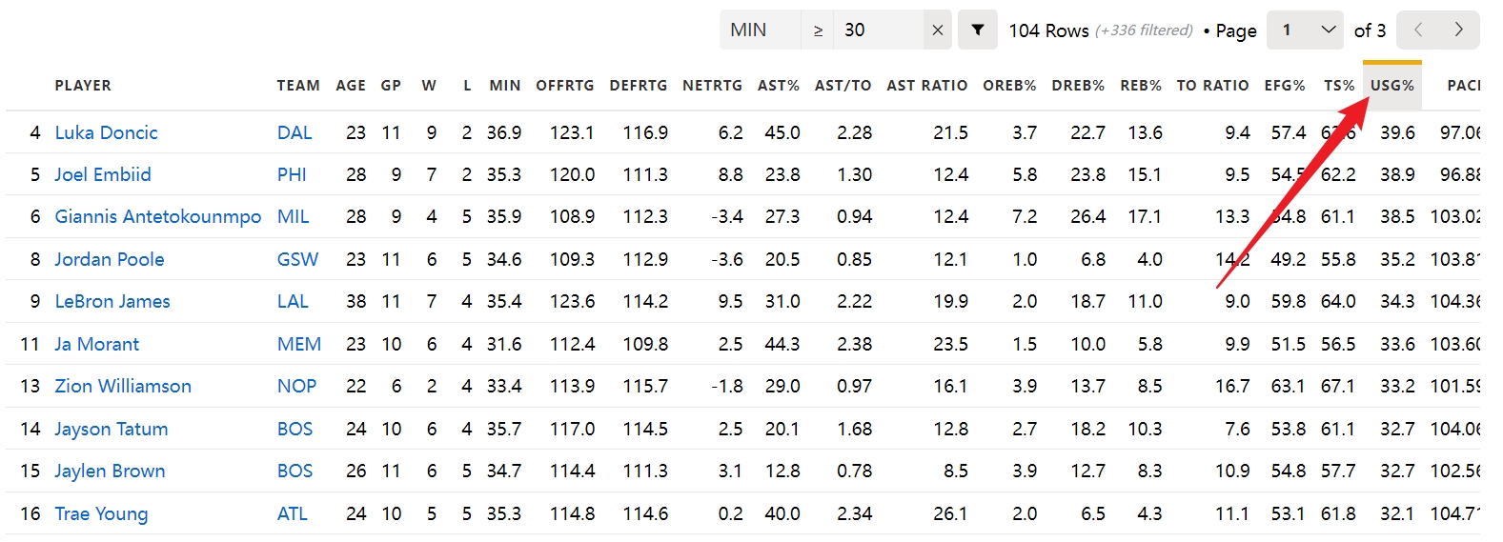Sort table by PLAYER column header

83,86
